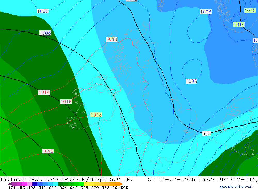The image size is (258, 189).
Task: Click the orange arrow at legend end
Action: click(121, 184)
